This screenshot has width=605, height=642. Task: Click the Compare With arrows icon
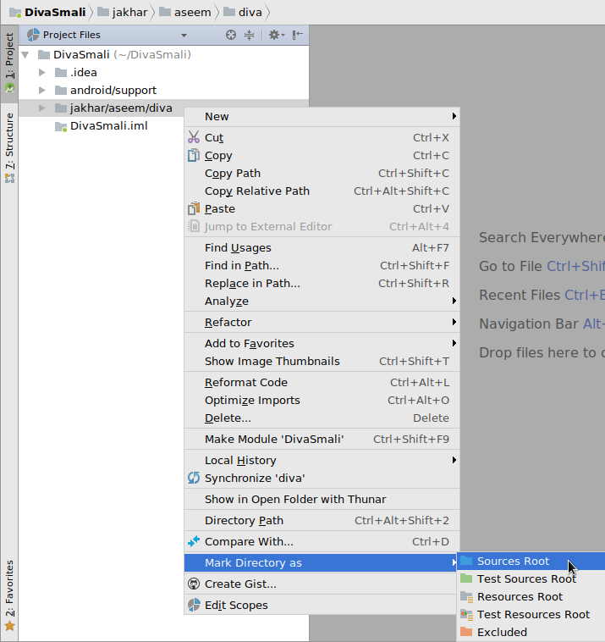click(194, 541)
